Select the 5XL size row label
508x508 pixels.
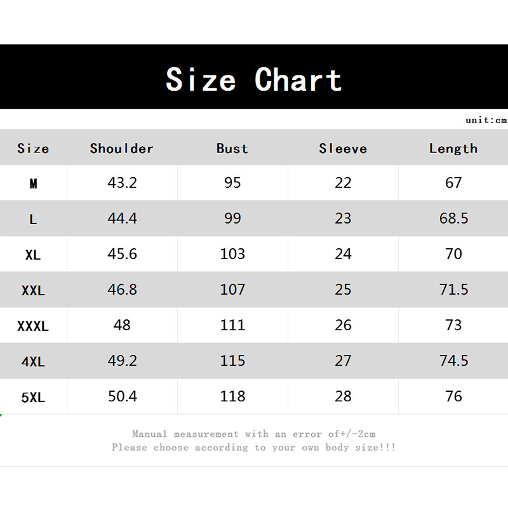(33, 398)
